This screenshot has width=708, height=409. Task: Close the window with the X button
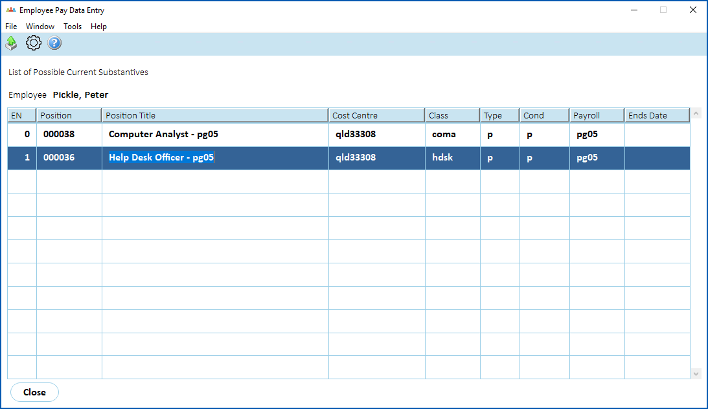(x=692, y=10)
